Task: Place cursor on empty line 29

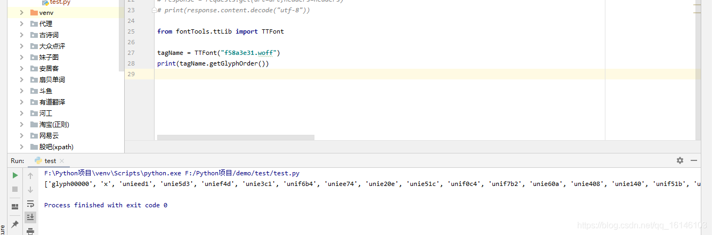Action: pos(427,74)
